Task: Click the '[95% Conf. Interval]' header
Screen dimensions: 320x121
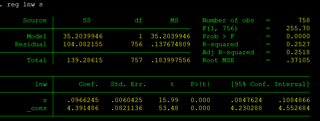Action: coord(270,84)
